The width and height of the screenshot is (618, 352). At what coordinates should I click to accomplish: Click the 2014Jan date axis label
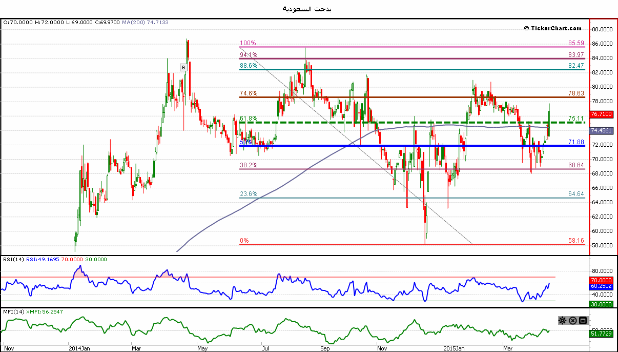pyautogui.click(x=79, y=347)
